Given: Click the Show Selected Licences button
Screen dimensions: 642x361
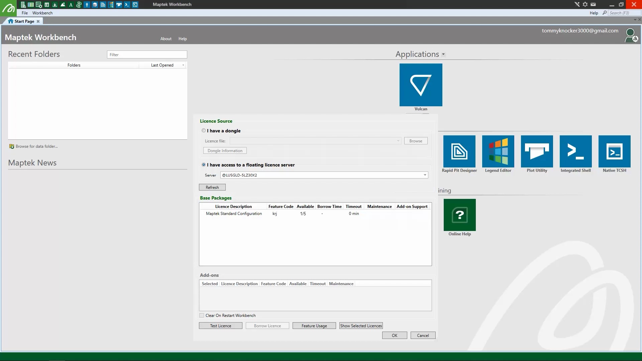Looking at the screenshot, I should pos(361,326).
